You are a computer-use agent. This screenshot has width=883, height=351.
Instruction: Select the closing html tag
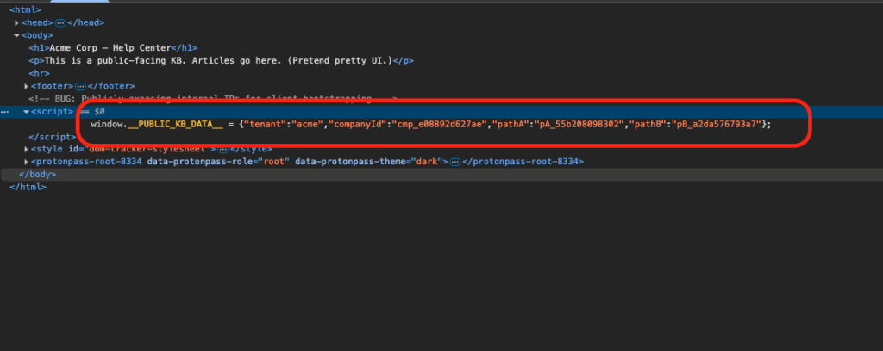point(28,187)
